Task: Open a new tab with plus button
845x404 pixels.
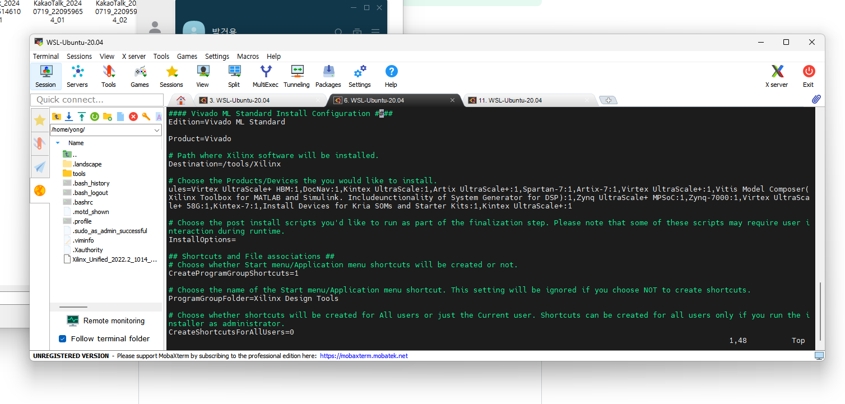Action: 608,100
